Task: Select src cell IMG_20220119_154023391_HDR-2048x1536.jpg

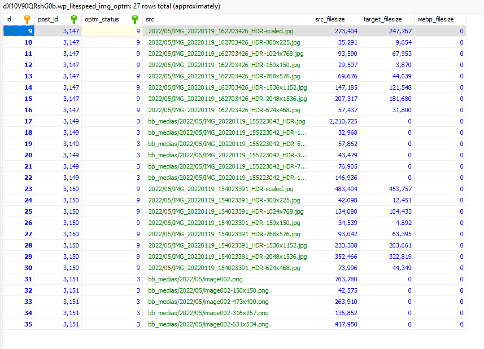Action: [227, 257]
